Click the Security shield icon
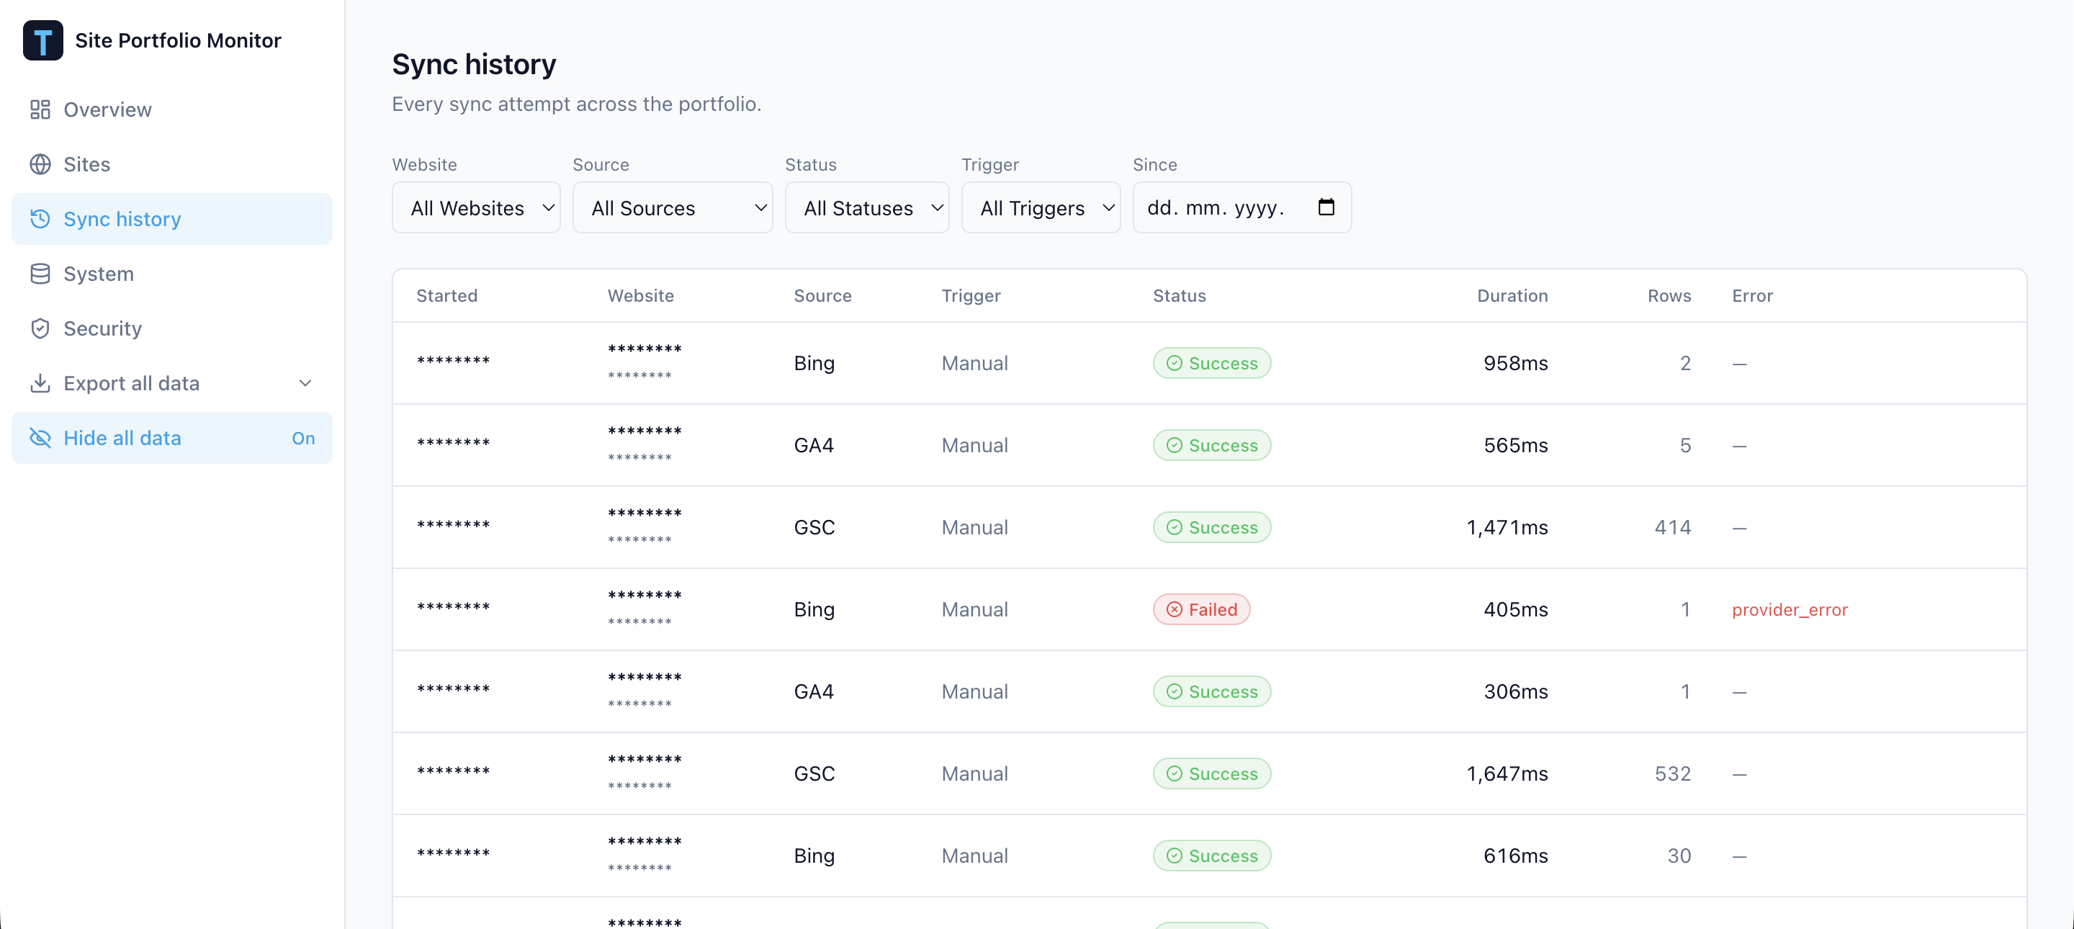This screenshot has width=2074, height=929. [x=40, y=328]
